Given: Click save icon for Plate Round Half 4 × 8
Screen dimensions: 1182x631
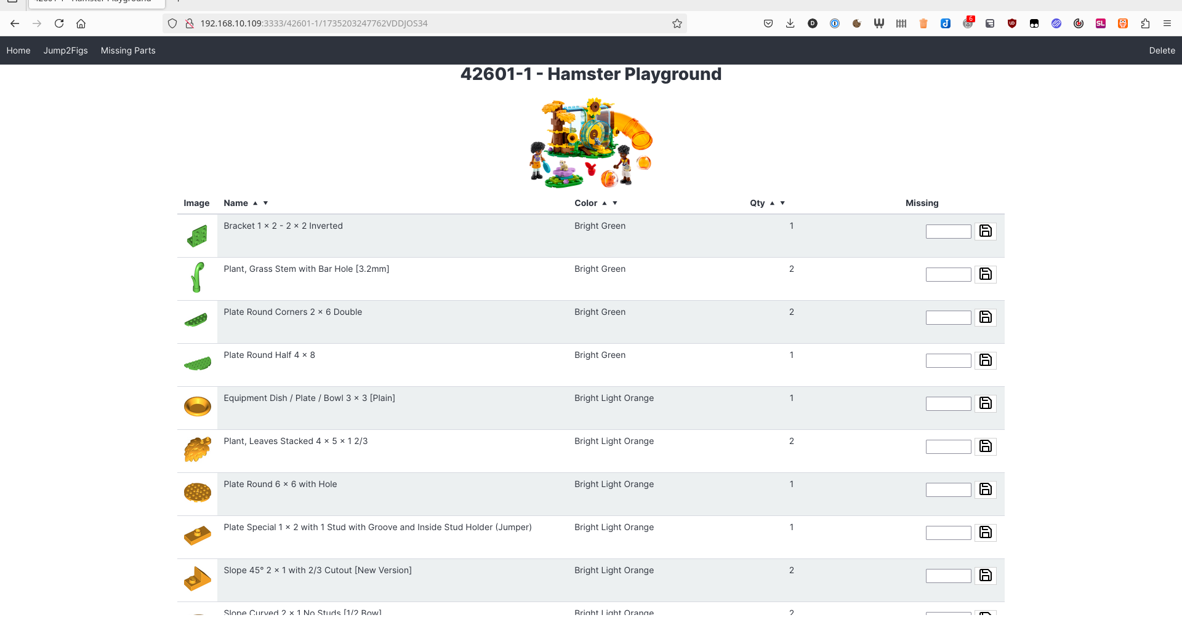Looking at the screenshot, I should pyautogui.click(x=985, y=360).
